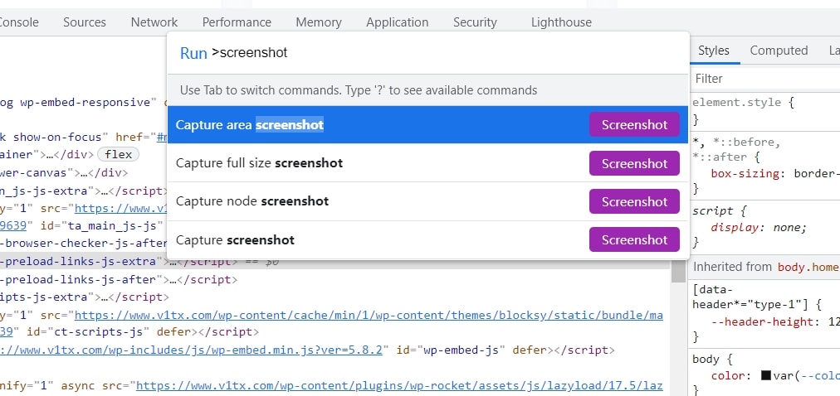The width and height of the screenshot is (840, 396).
Task: Switch to the Sources panel tab
Action: tap(85, 22)
